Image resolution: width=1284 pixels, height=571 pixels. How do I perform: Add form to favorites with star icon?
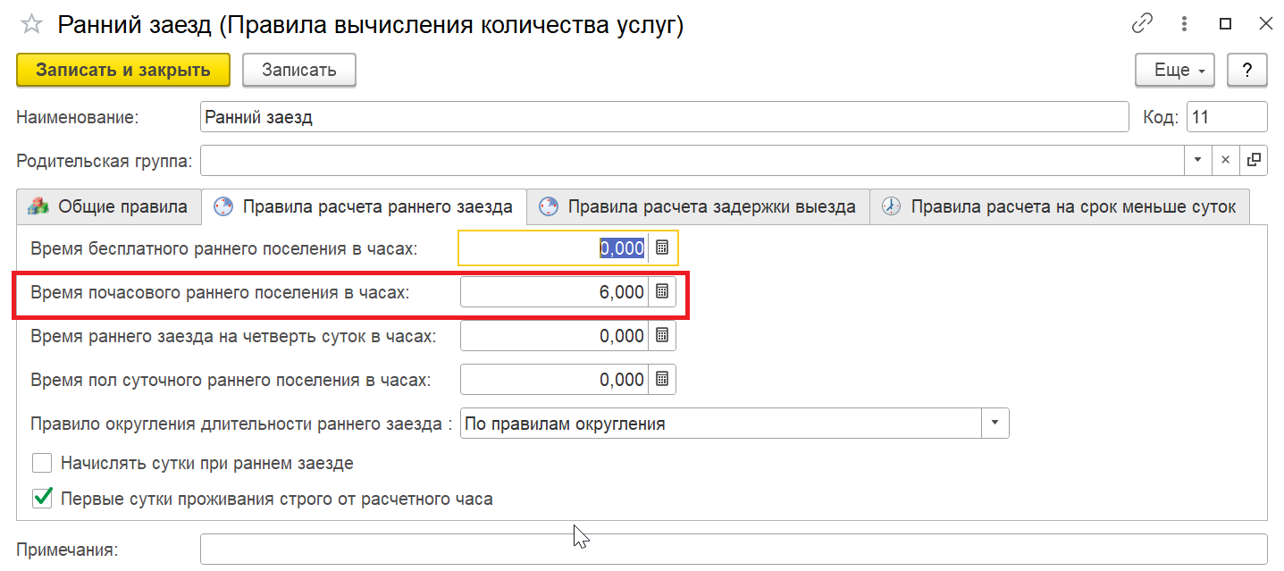[31, 25]
